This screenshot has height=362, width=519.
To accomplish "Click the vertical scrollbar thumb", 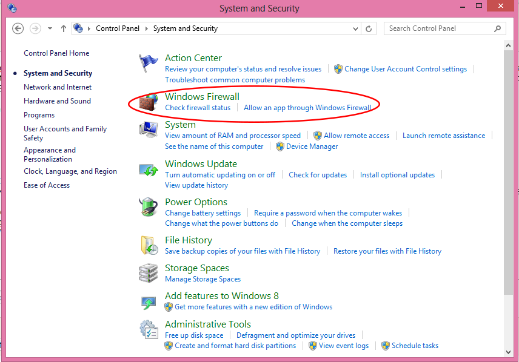I will (508, 172).
